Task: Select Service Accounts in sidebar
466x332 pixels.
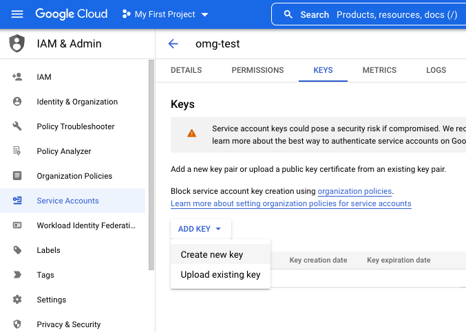Action: pyautogui.click(x=72, y=200)
